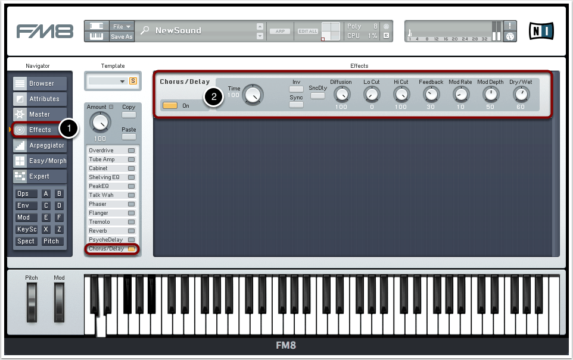Open the Attributes page
Image resolution: width=573 pixels, height=360 pixels.
click(40, 99)
